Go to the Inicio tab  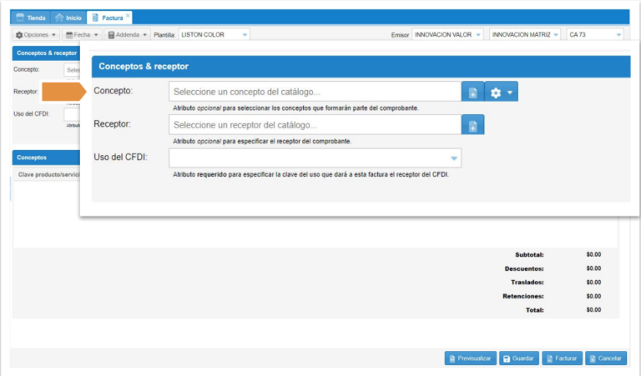pyautogui.click(x=68, y=18)
